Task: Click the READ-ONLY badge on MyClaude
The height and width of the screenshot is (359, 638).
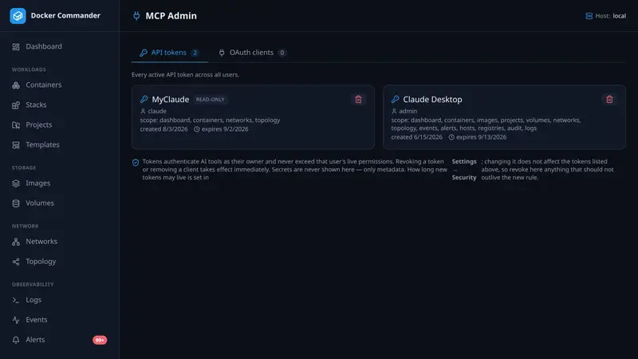Action: (x=210, y=99)
